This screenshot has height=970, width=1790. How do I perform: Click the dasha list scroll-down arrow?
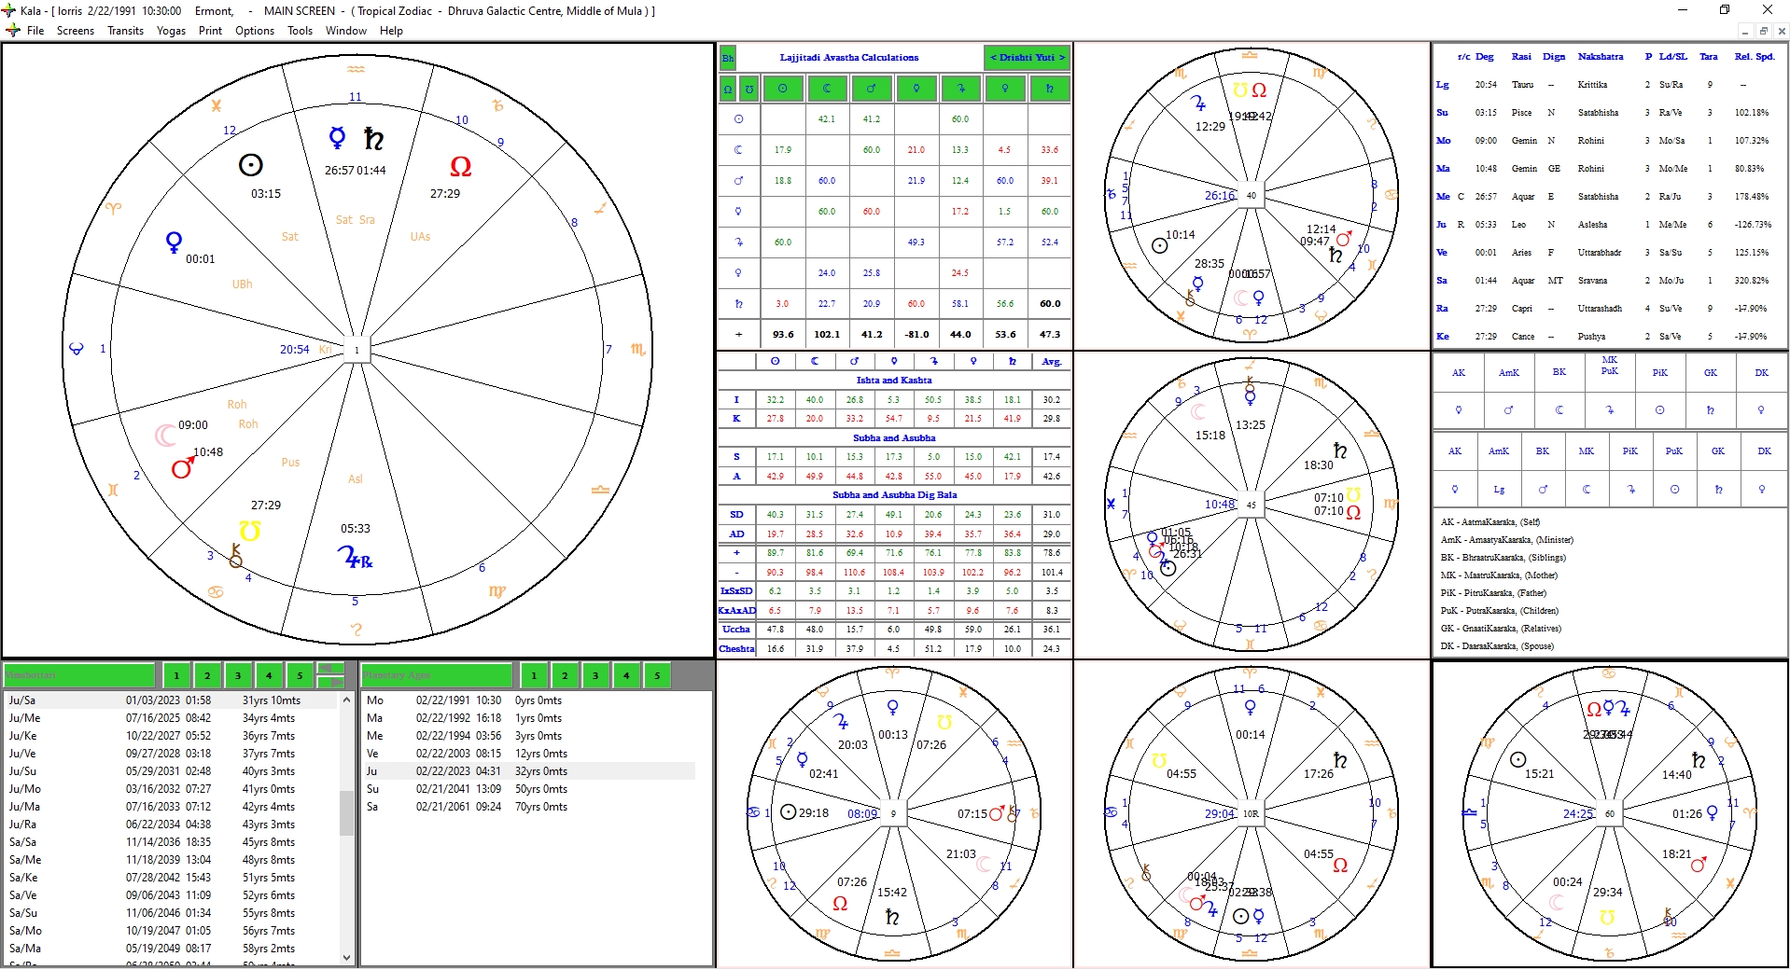pos(346,957)
